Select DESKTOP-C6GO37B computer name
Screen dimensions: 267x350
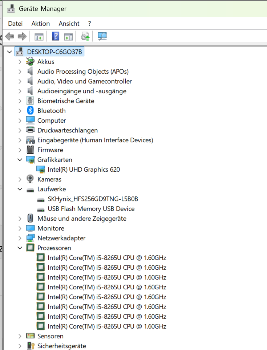click(54, 52)
